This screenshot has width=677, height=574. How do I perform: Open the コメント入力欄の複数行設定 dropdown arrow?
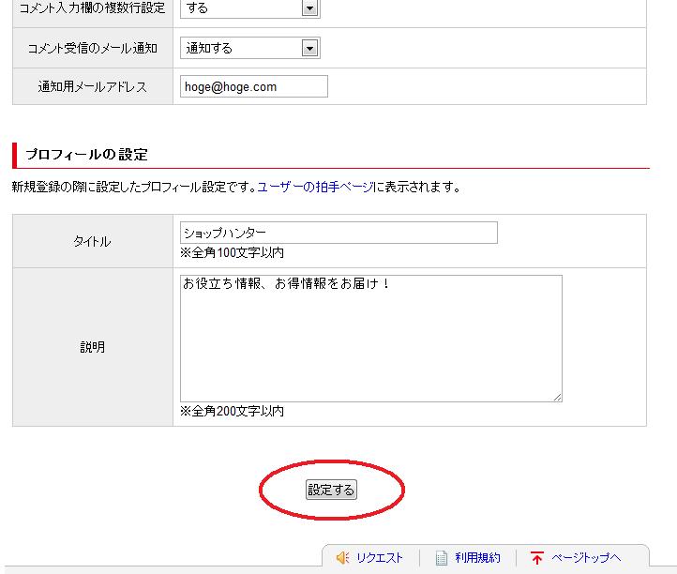[x=309, y=8]
